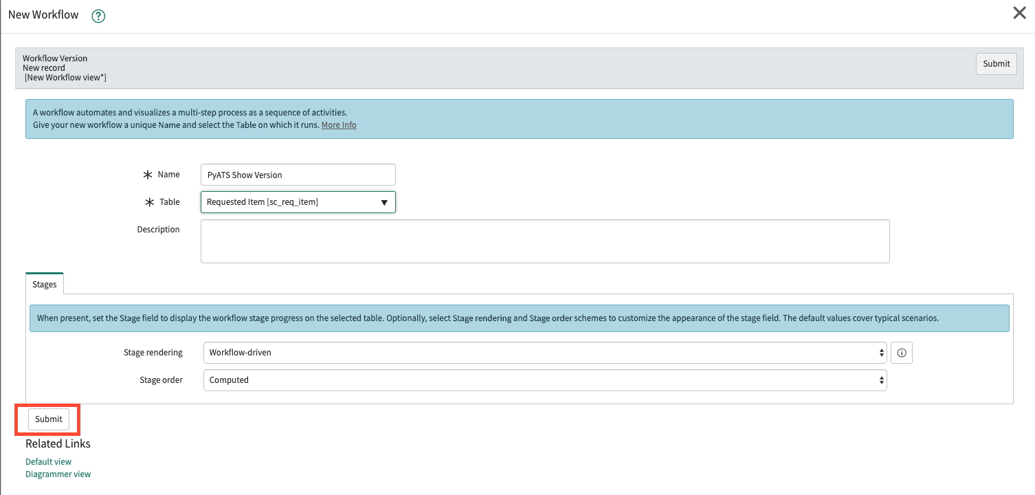Switch to Default view link

pos(48,462)
